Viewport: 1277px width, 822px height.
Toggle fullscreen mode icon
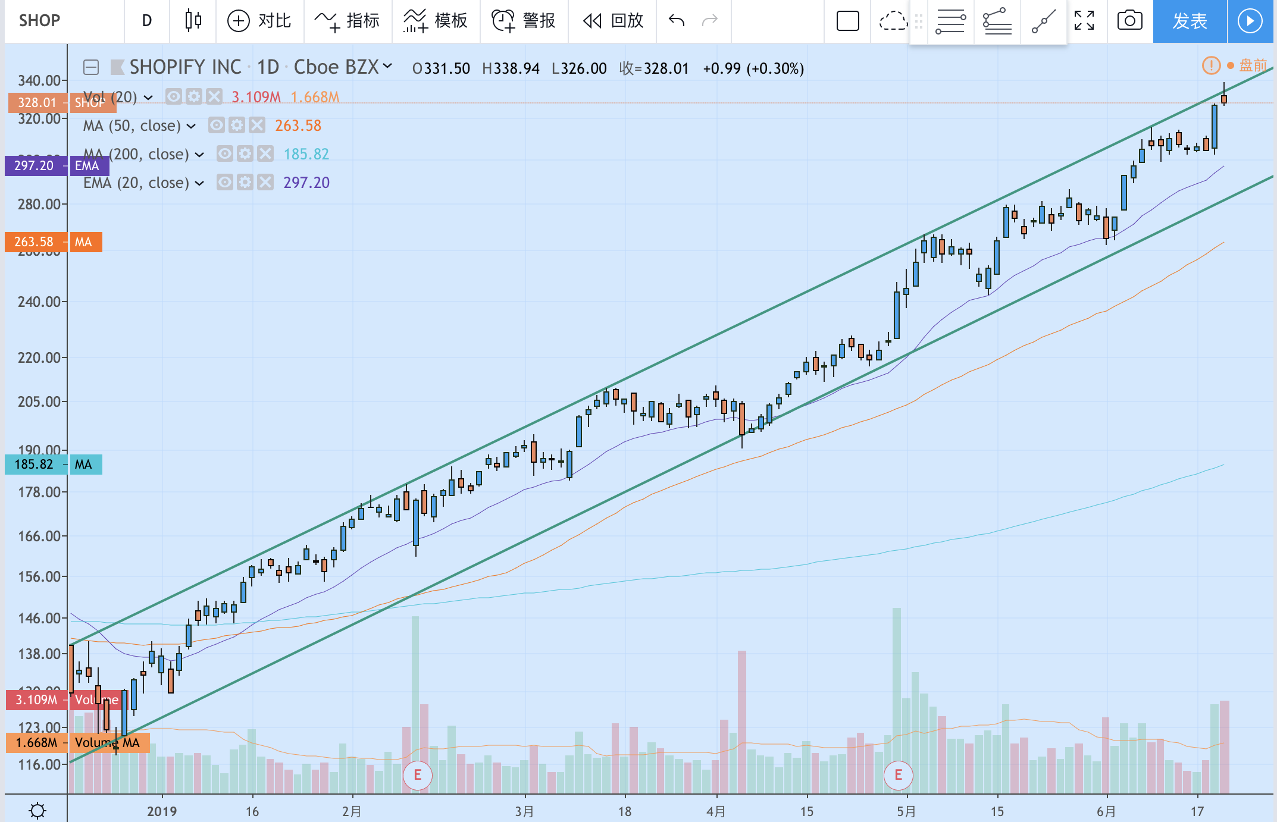(x=1084, y=21)
